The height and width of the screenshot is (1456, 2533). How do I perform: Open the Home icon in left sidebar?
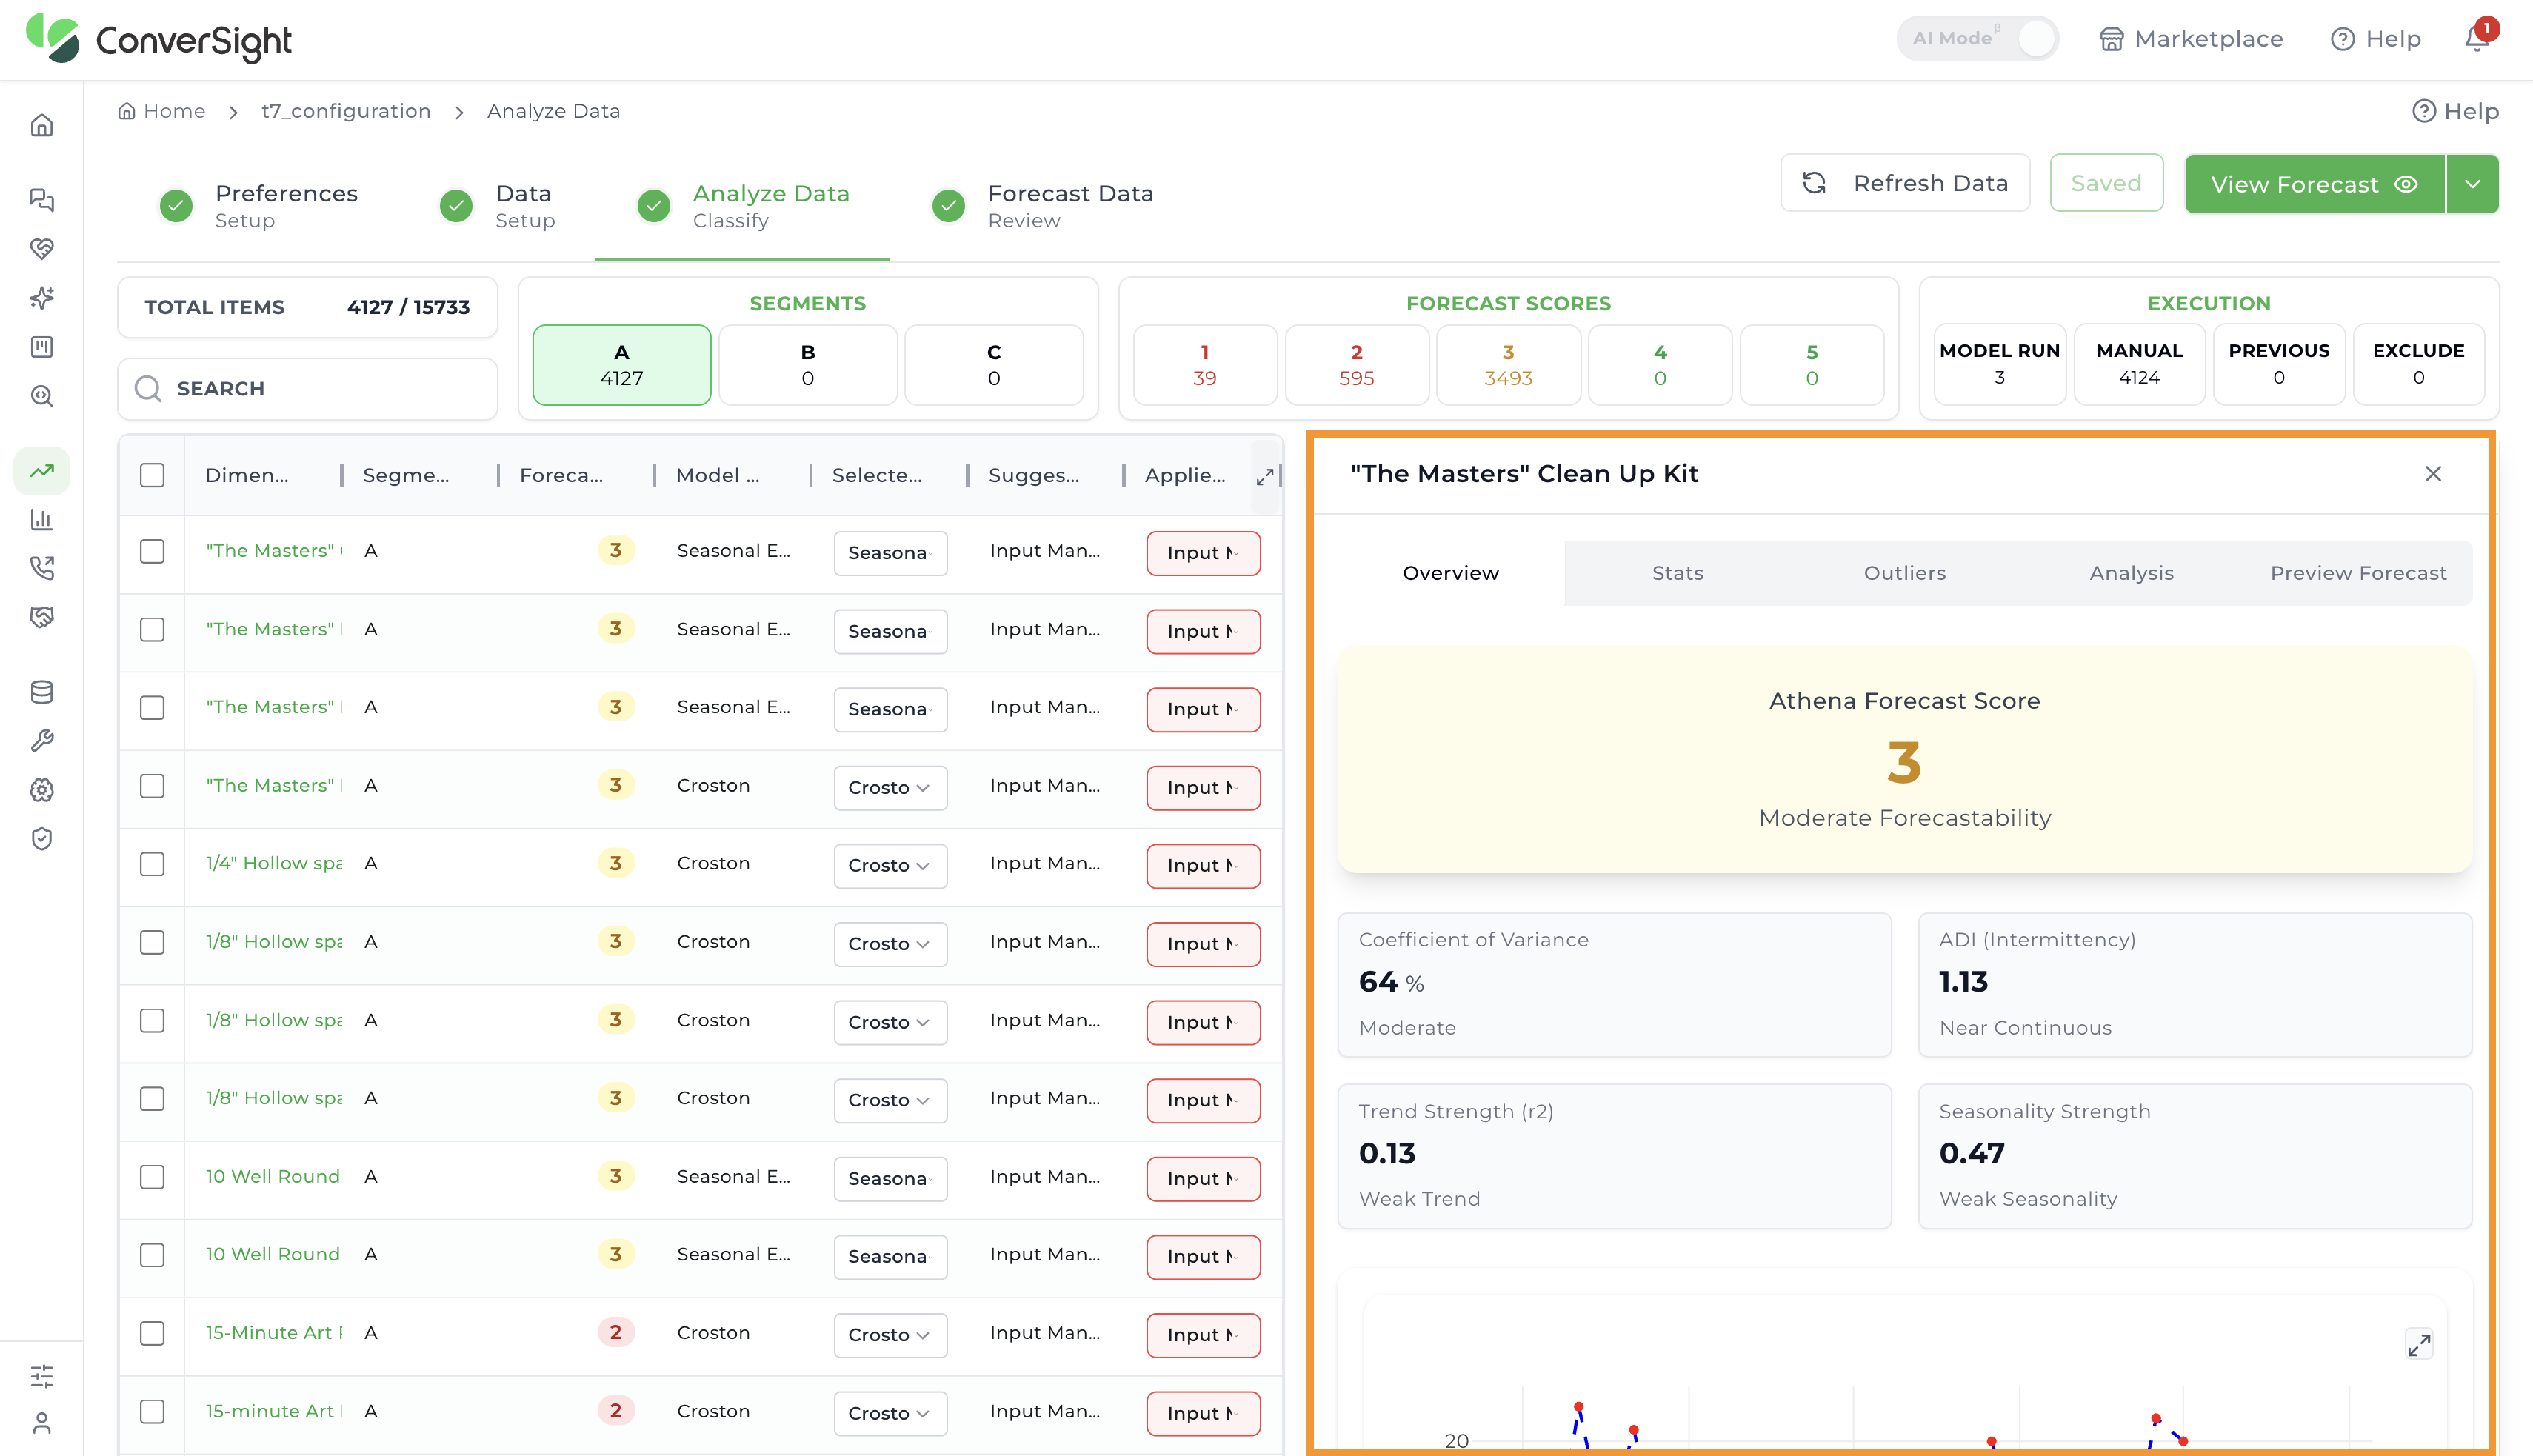point(42,126)
